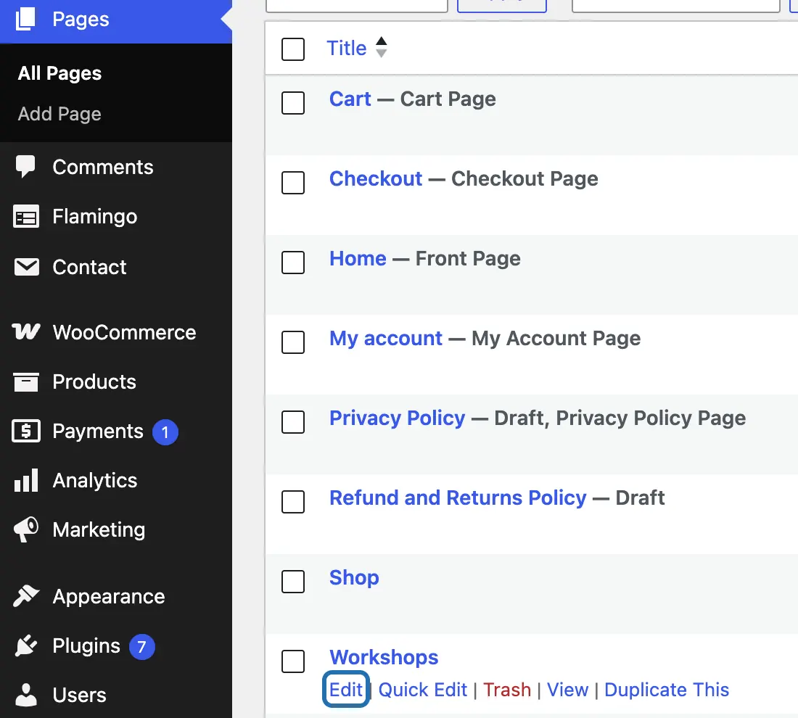Open the Workshops page title link

[384, 658]
